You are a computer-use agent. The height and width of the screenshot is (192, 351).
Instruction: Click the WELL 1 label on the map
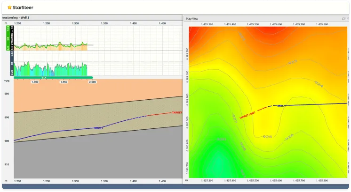click(x=281, y=106)
